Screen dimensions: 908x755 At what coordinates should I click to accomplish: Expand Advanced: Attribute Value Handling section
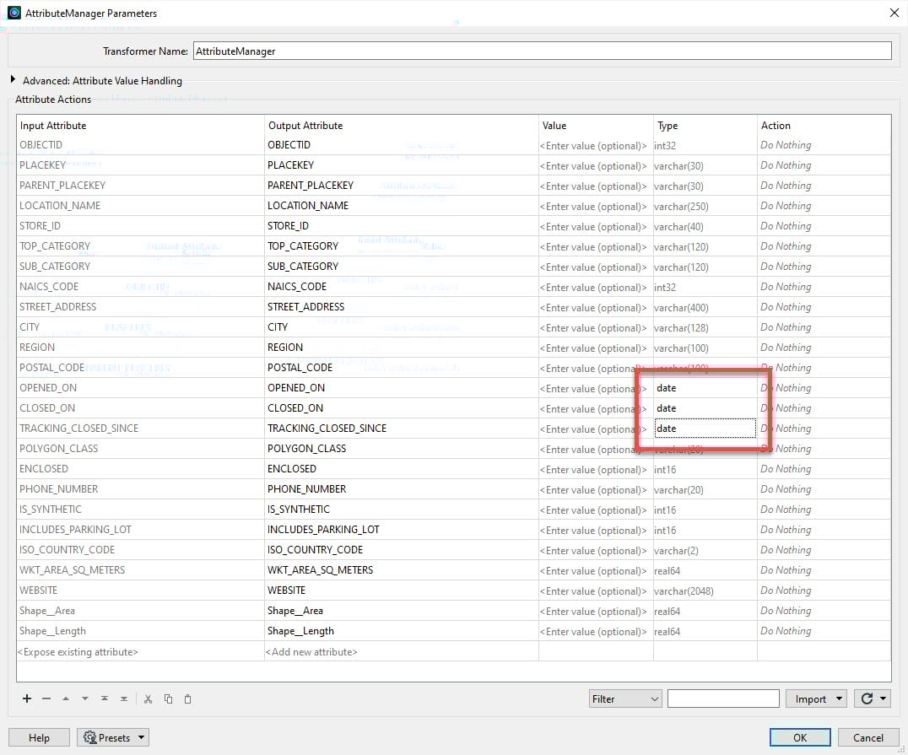[13, 79]
